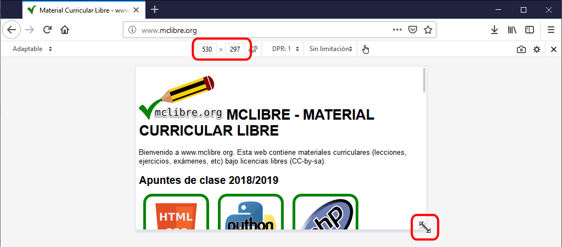Screen dimensions: 562x247
Task: Bookmark this page with the star
Action: click(428, 30)
